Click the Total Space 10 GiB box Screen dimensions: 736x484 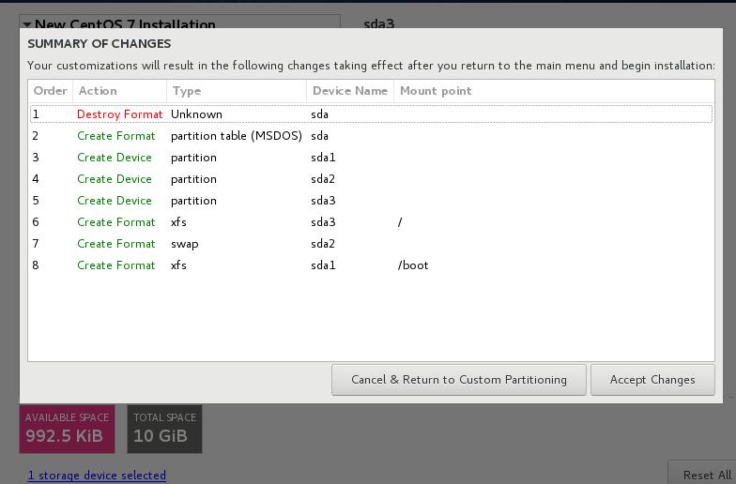click(x=164, y=429)
